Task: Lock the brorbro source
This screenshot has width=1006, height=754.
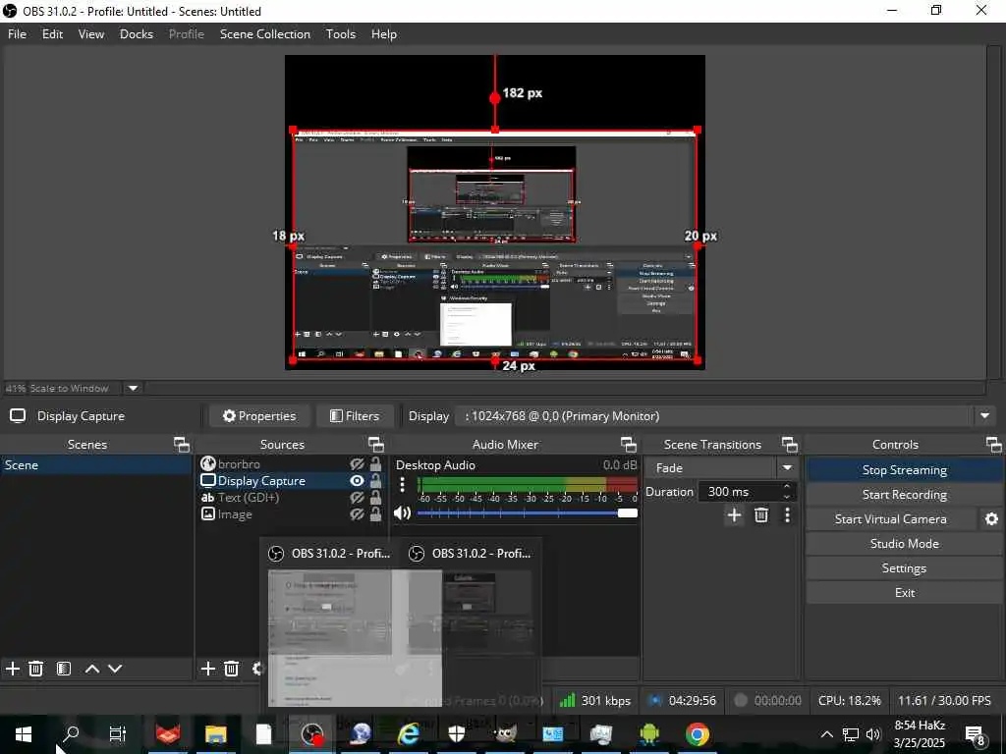Action: coord(376,463)
